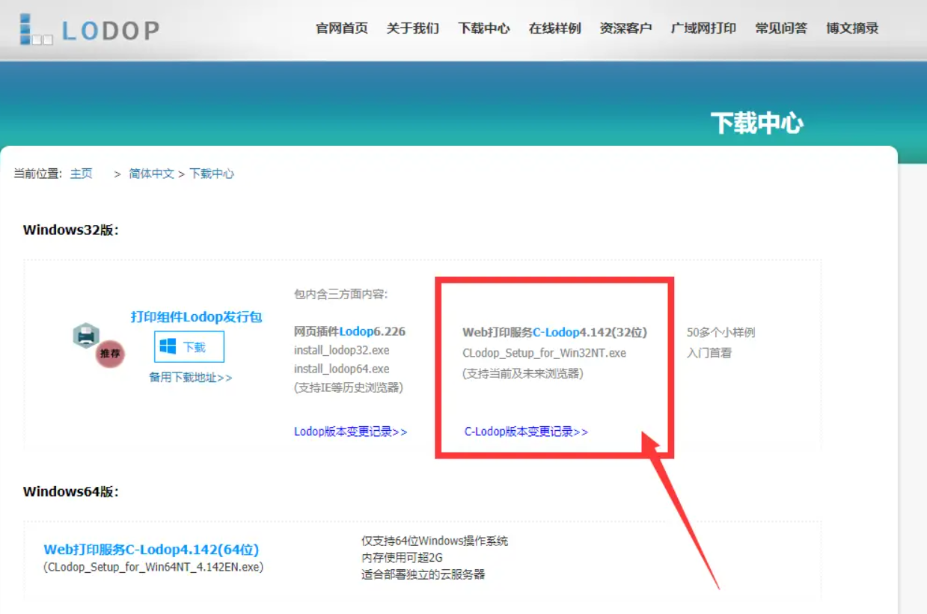Viewport: 927px width, 614px height.
Task: Click the 主页 breadcrumb link
Action: coord(82,174)
